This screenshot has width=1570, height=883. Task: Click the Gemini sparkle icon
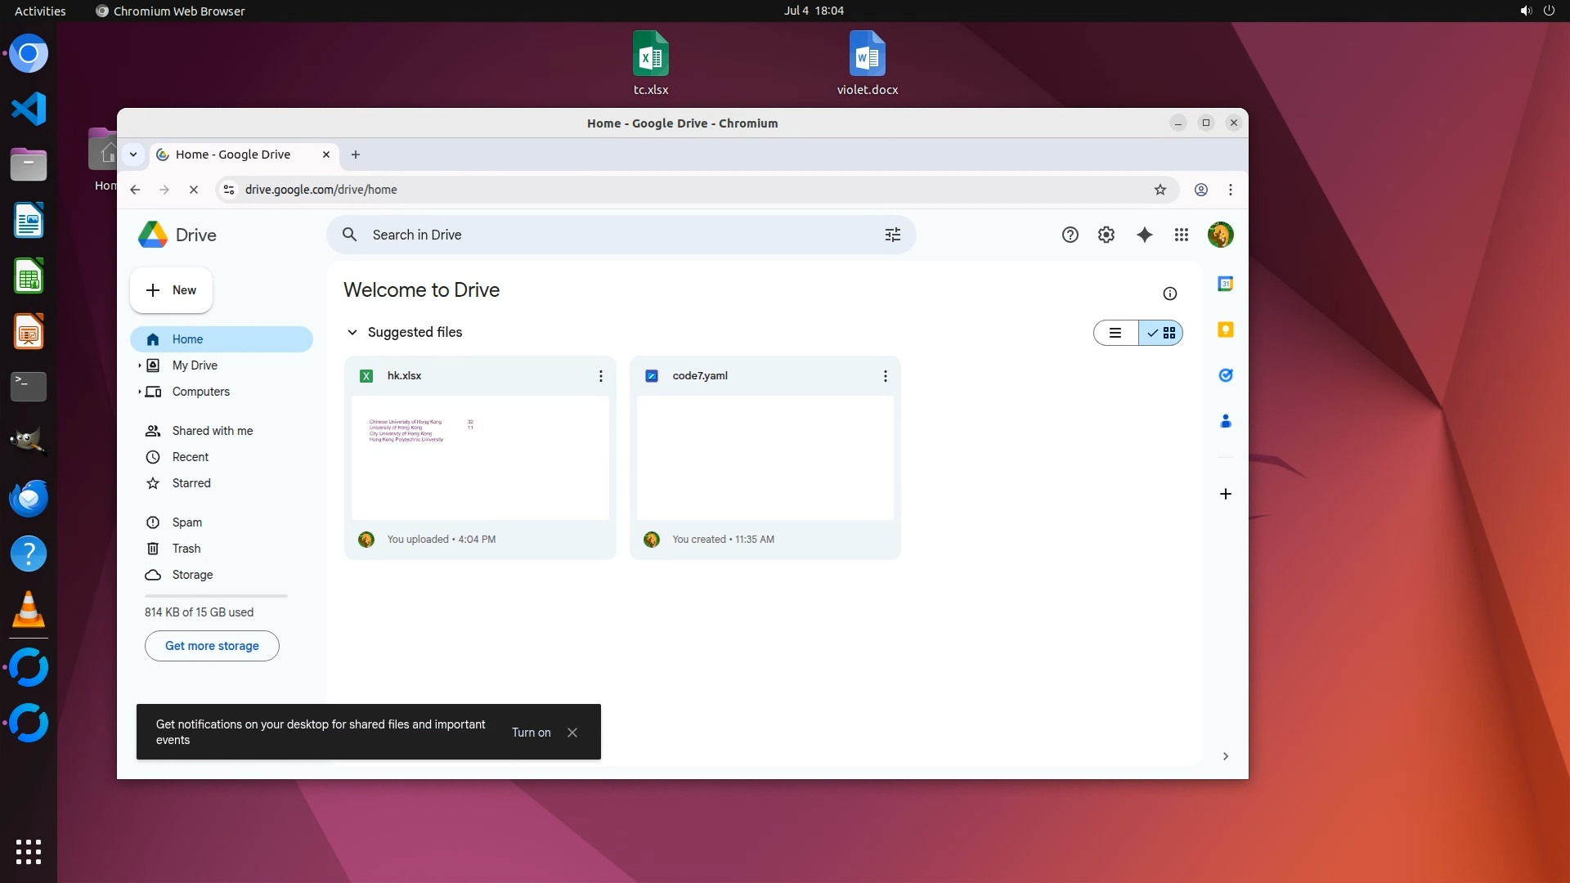1144,235
